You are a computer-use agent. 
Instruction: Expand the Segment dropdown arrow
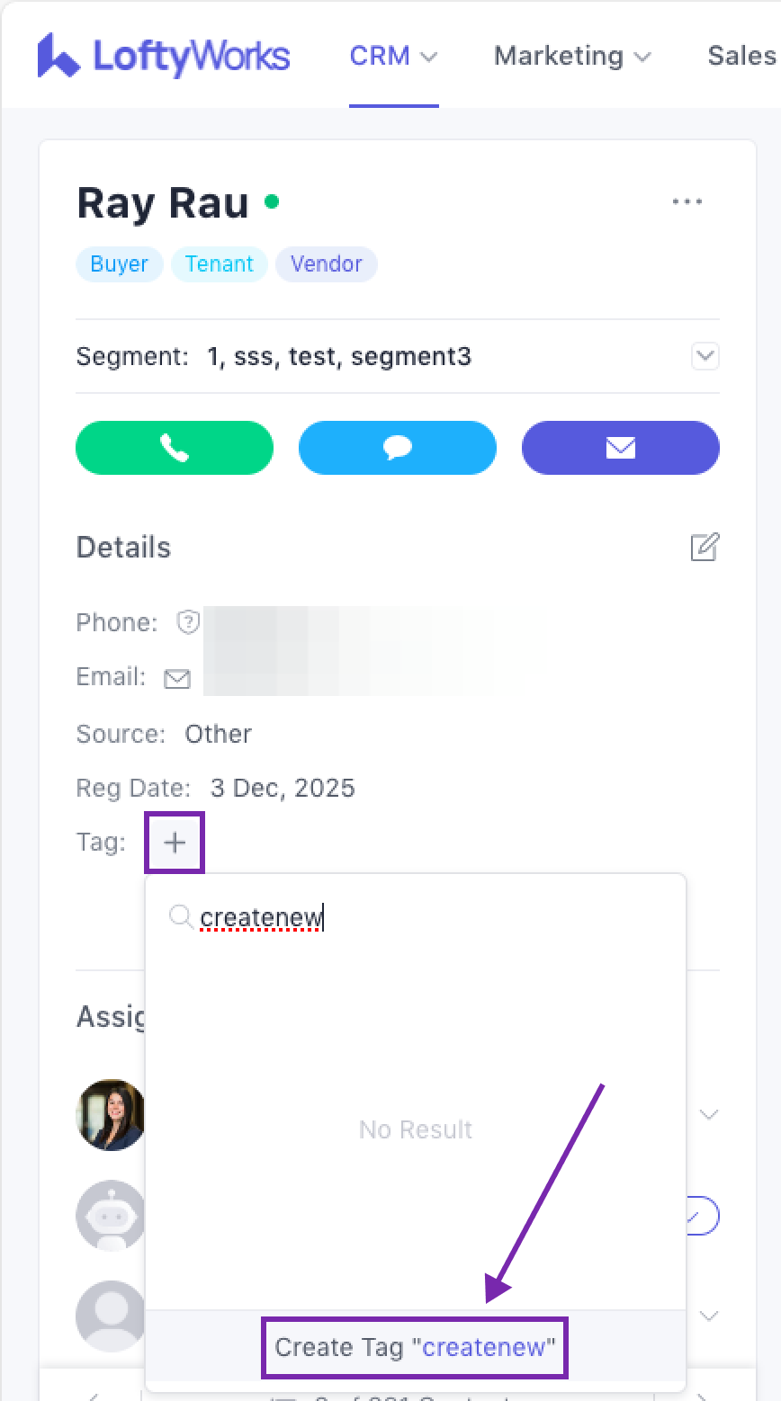coord(705,356)
